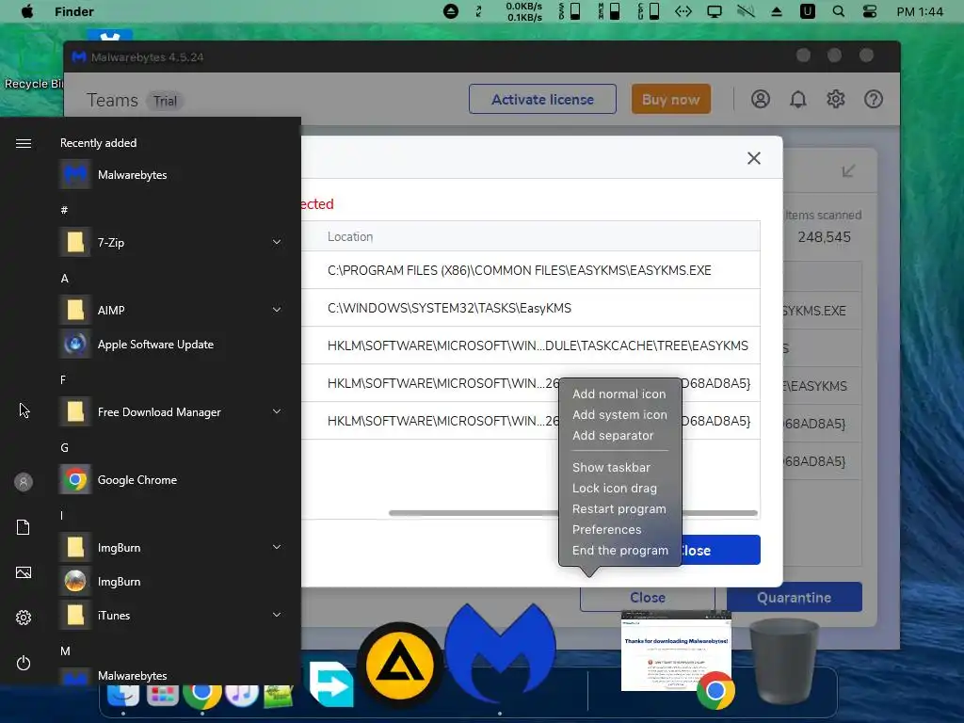Viewport: 964px width, 723px height.
Task: Close the threat details dialog with X
Action: click(754, 158)
